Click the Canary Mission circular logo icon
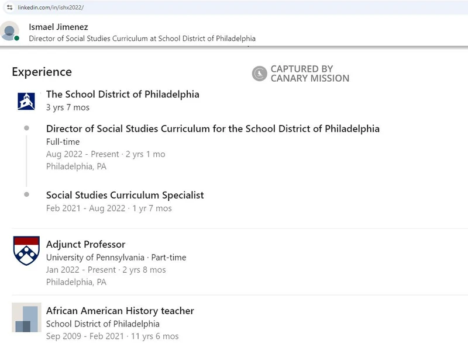The height and width of the screenshot is (351, 468). pyautogui.click(x=259, y=74)
